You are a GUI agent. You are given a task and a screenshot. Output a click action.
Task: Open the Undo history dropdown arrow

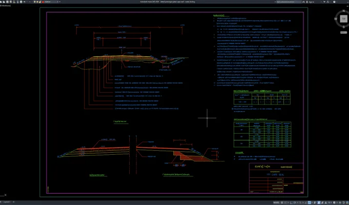tap(27, 2)
